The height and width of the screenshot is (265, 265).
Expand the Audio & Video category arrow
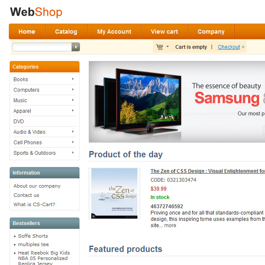click(73, 132)
